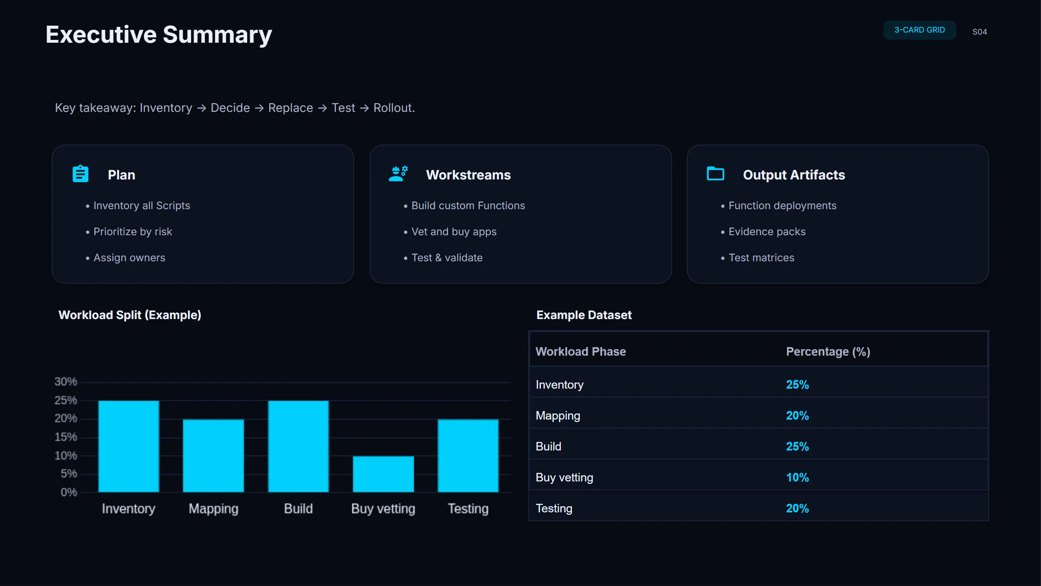Click the S04 slide label
Screen dimensions: 1041x586
979,32
